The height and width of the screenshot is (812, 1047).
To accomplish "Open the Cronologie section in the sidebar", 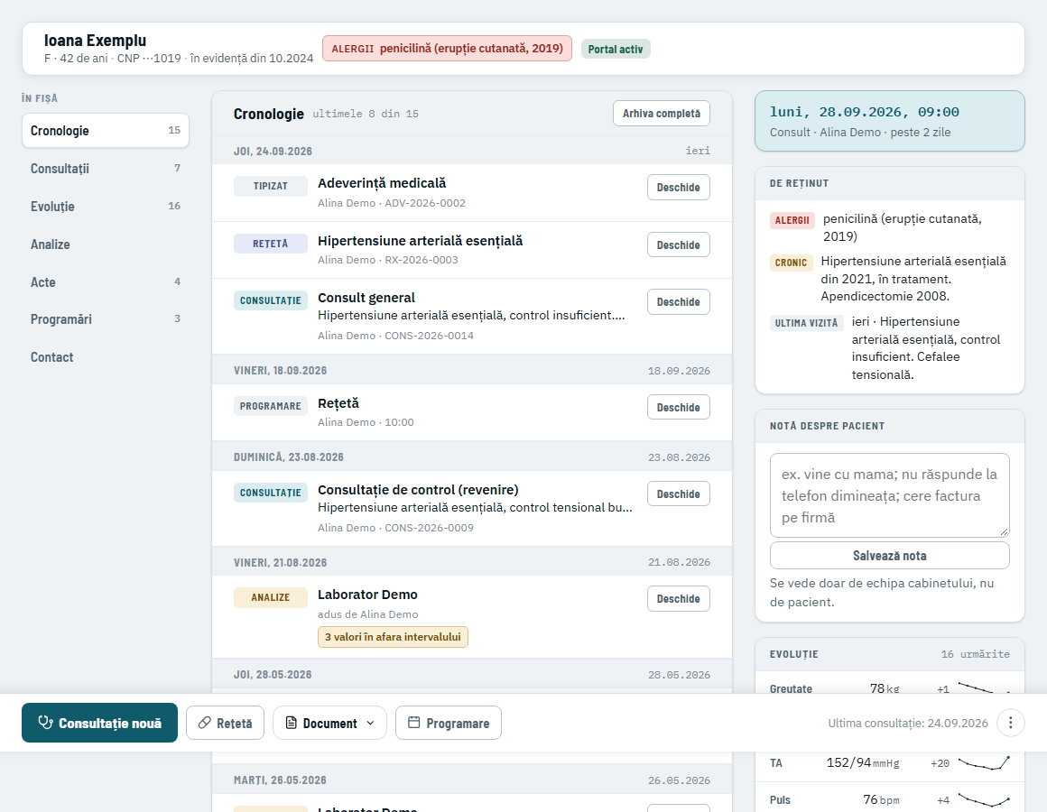I will click(106, 130).
